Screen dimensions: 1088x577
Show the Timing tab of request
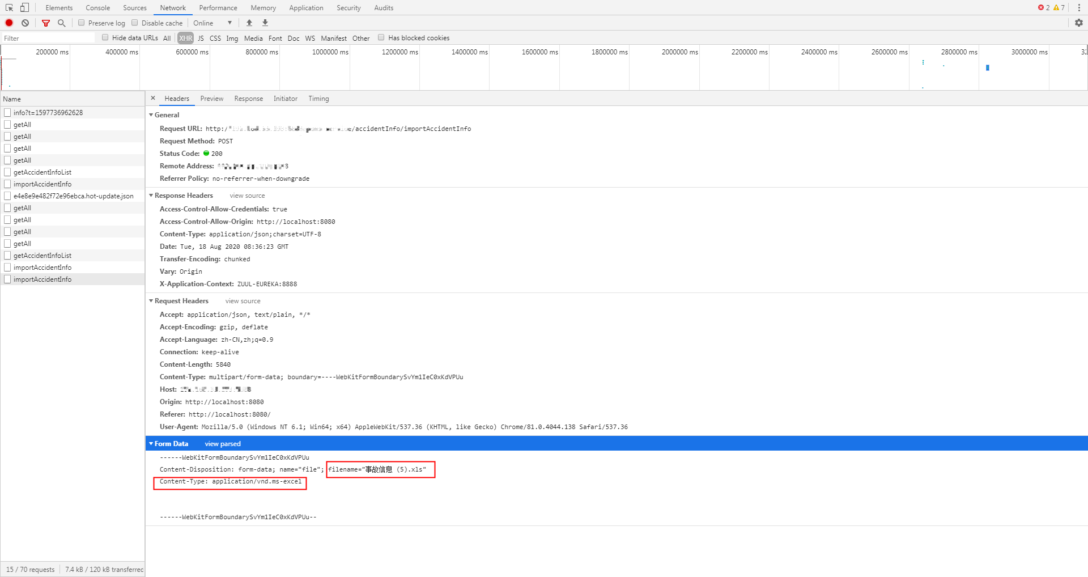coord(318,98)
